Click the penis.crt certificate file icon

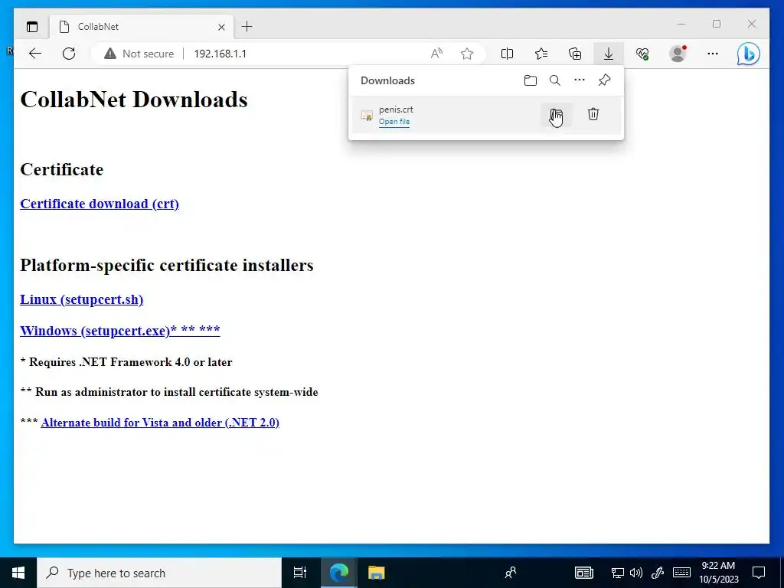[367, 116]
